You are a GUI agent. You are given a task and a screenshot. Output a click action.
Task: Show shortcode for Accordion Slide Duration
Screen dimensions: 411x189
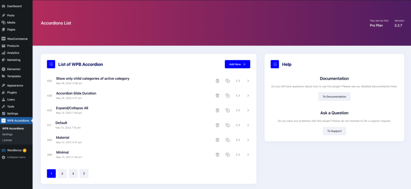pos(238,96)
